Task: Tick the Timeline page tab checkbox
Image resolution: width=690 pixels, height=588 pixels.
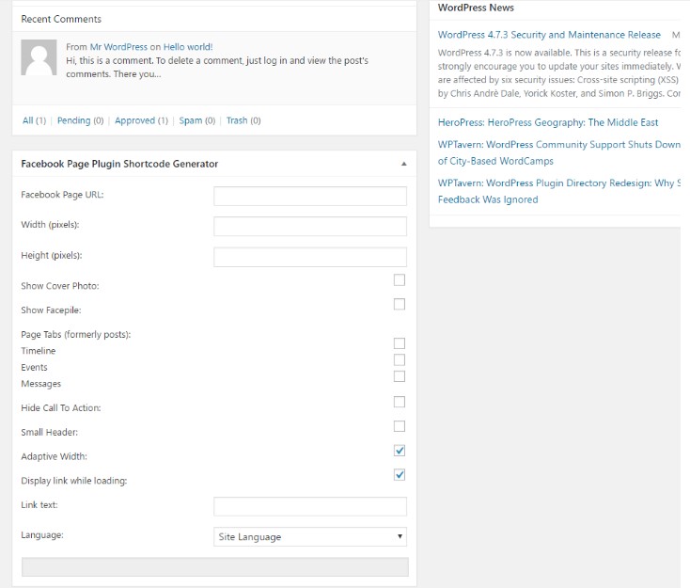Action: [400, 343]
